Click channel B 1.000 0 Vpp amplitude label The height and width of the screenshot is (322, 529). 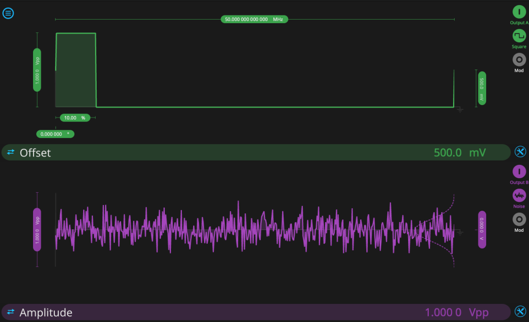[37, 229]
